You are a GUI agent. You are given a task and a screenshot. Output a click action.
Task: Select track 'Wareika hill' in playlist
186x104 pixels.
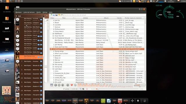coord(97,62)
